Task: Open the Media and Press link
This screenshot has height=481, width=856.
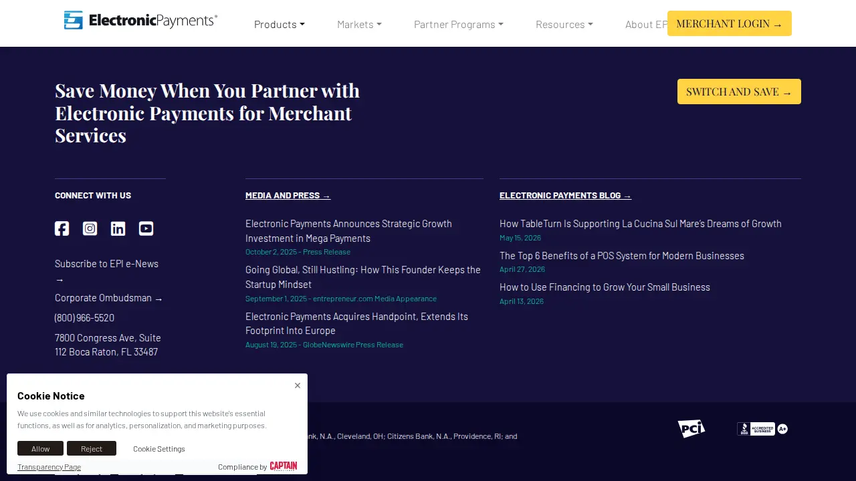Action: (288, 196)
